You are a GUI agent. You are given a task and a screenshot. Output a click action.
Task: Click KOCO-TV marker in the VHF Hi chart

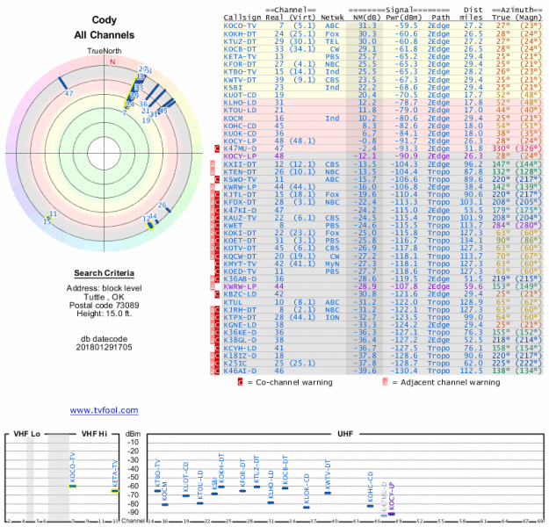point(73,486)
